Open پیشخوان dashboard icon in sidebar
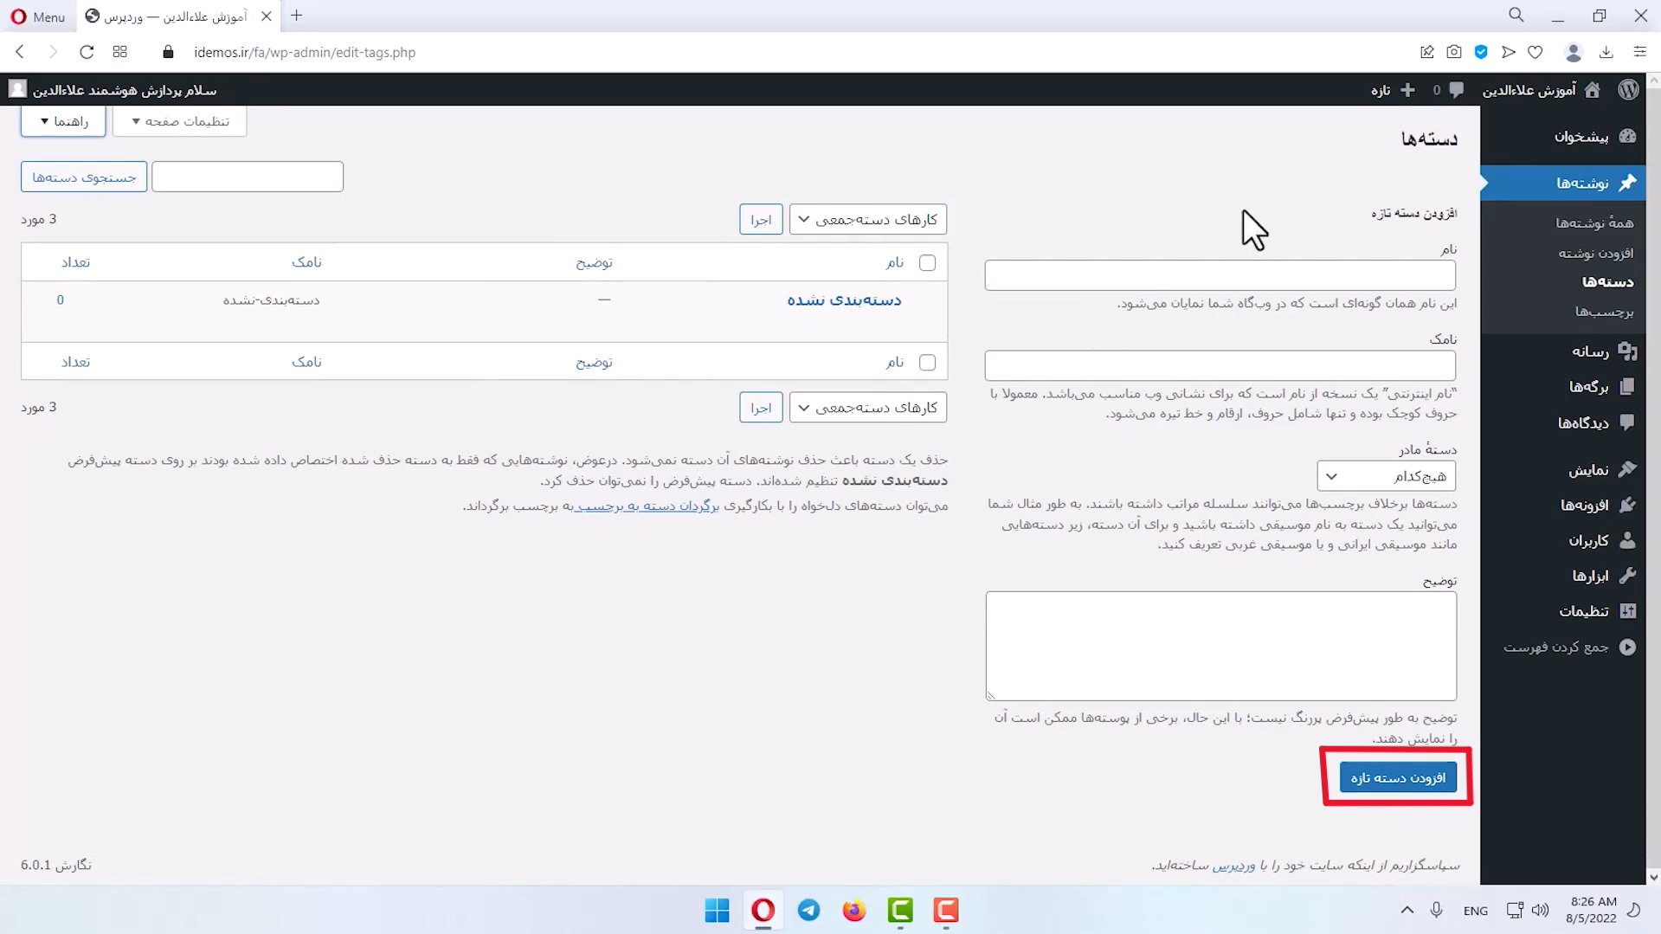The image size is (1661, 934). click(1627, 136)
